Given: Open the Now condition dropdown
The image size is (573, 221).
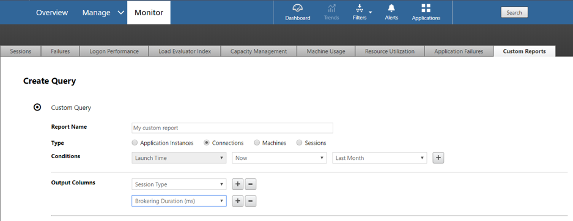Looking at the screenshot, I should 279,158.
